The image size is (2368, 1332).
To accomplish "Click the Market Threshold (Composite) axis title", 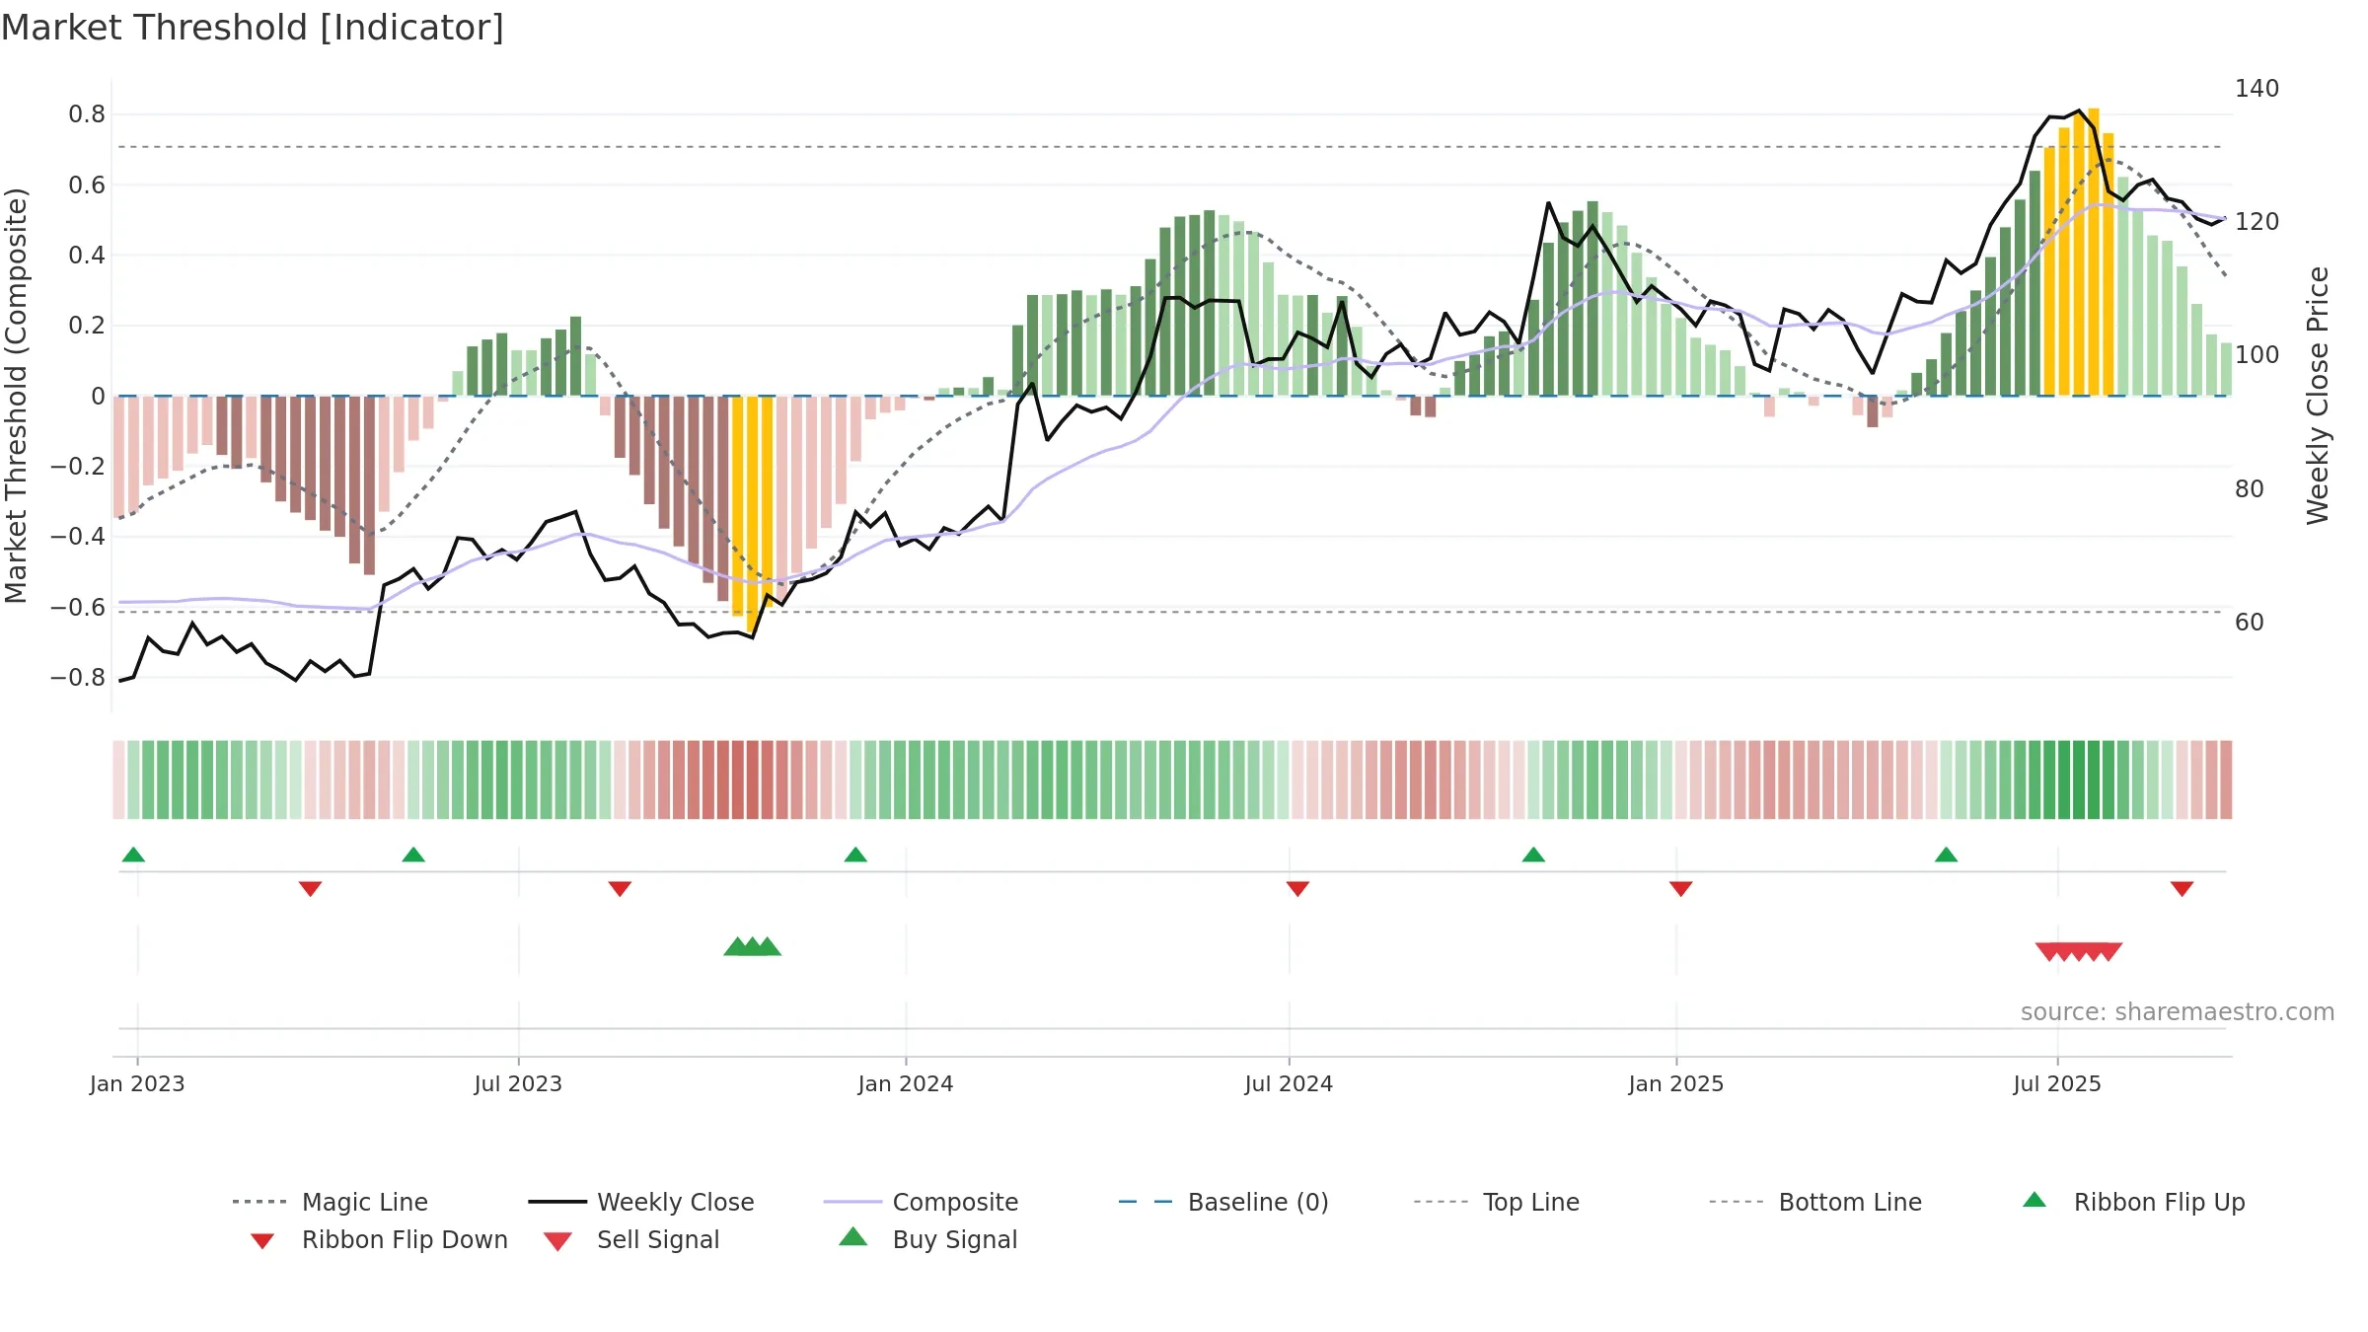I will pos(16,396).
